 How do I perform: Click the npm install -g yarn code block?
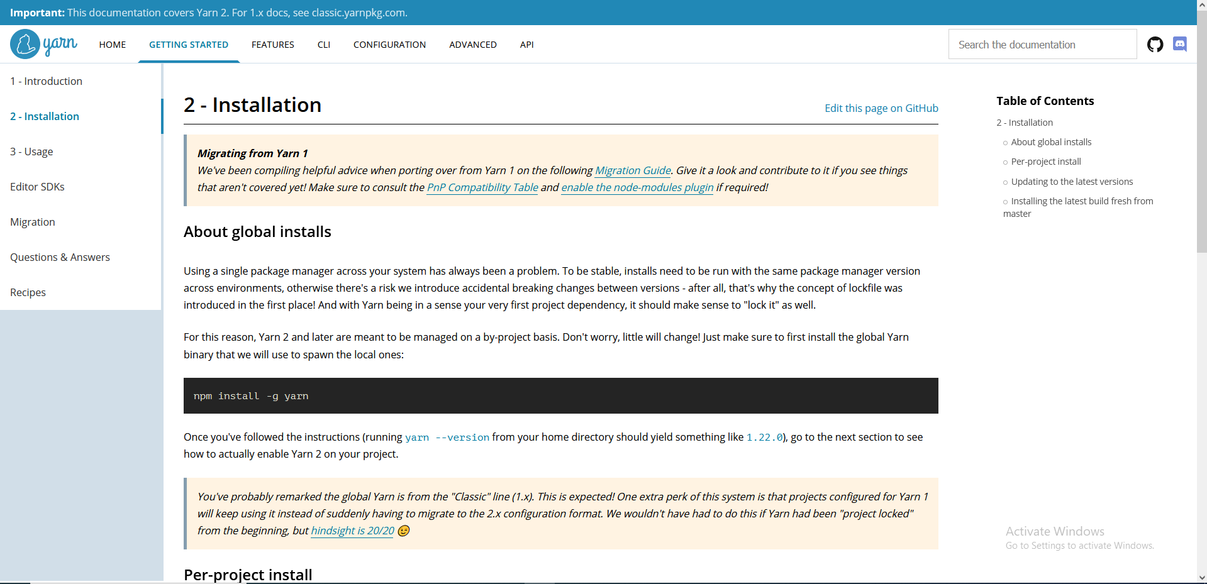[x=560, y=395]
